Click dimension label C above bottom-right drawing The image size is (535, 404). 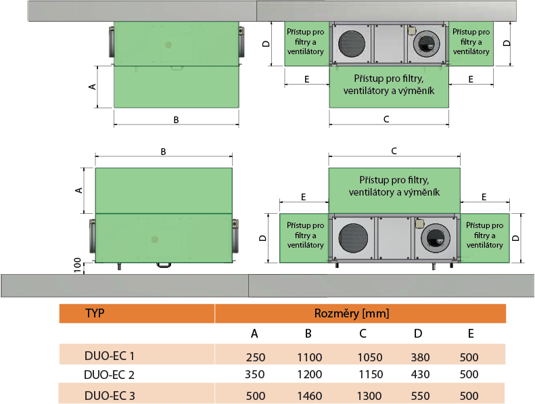coord(394,151)
